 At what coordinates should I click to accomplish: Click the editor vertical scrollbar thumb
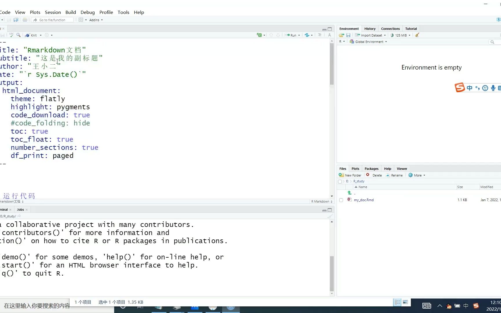pyautogui.click(x=332, y=64)
